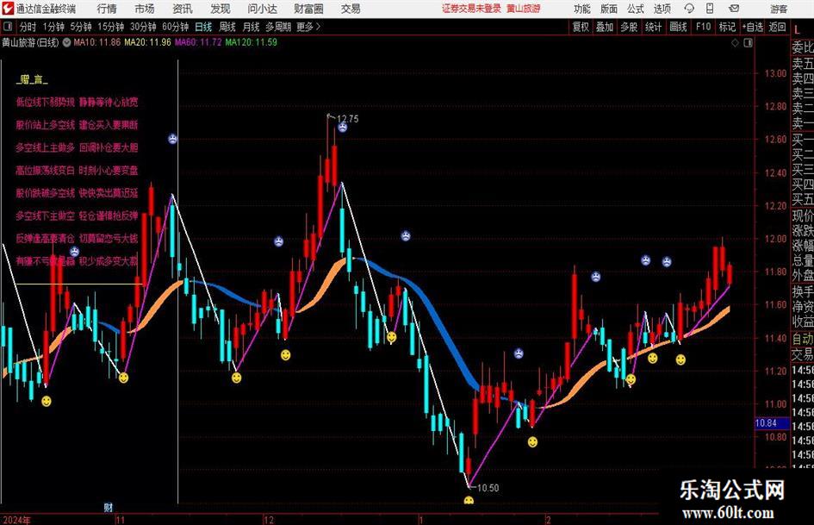Screen dimensions: 814x525
Task: Click the blue 10.84 price tag on axis
Action: click(x=772, y=423)
